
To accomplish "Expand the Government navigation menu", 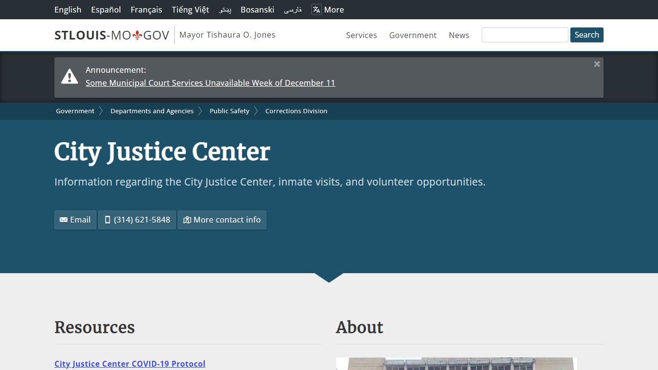I will coord(412,35).
